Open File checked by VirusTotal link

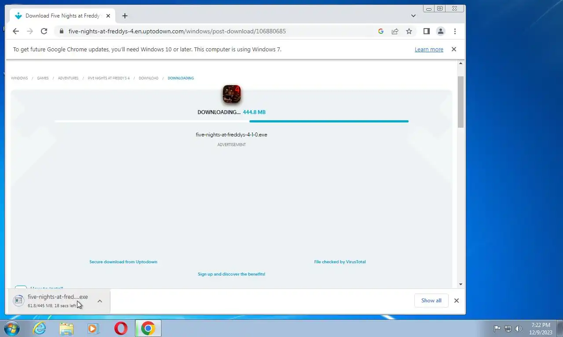pos(340,262)
